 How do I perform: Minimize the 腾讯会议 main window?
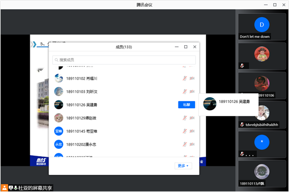[266, 5]
